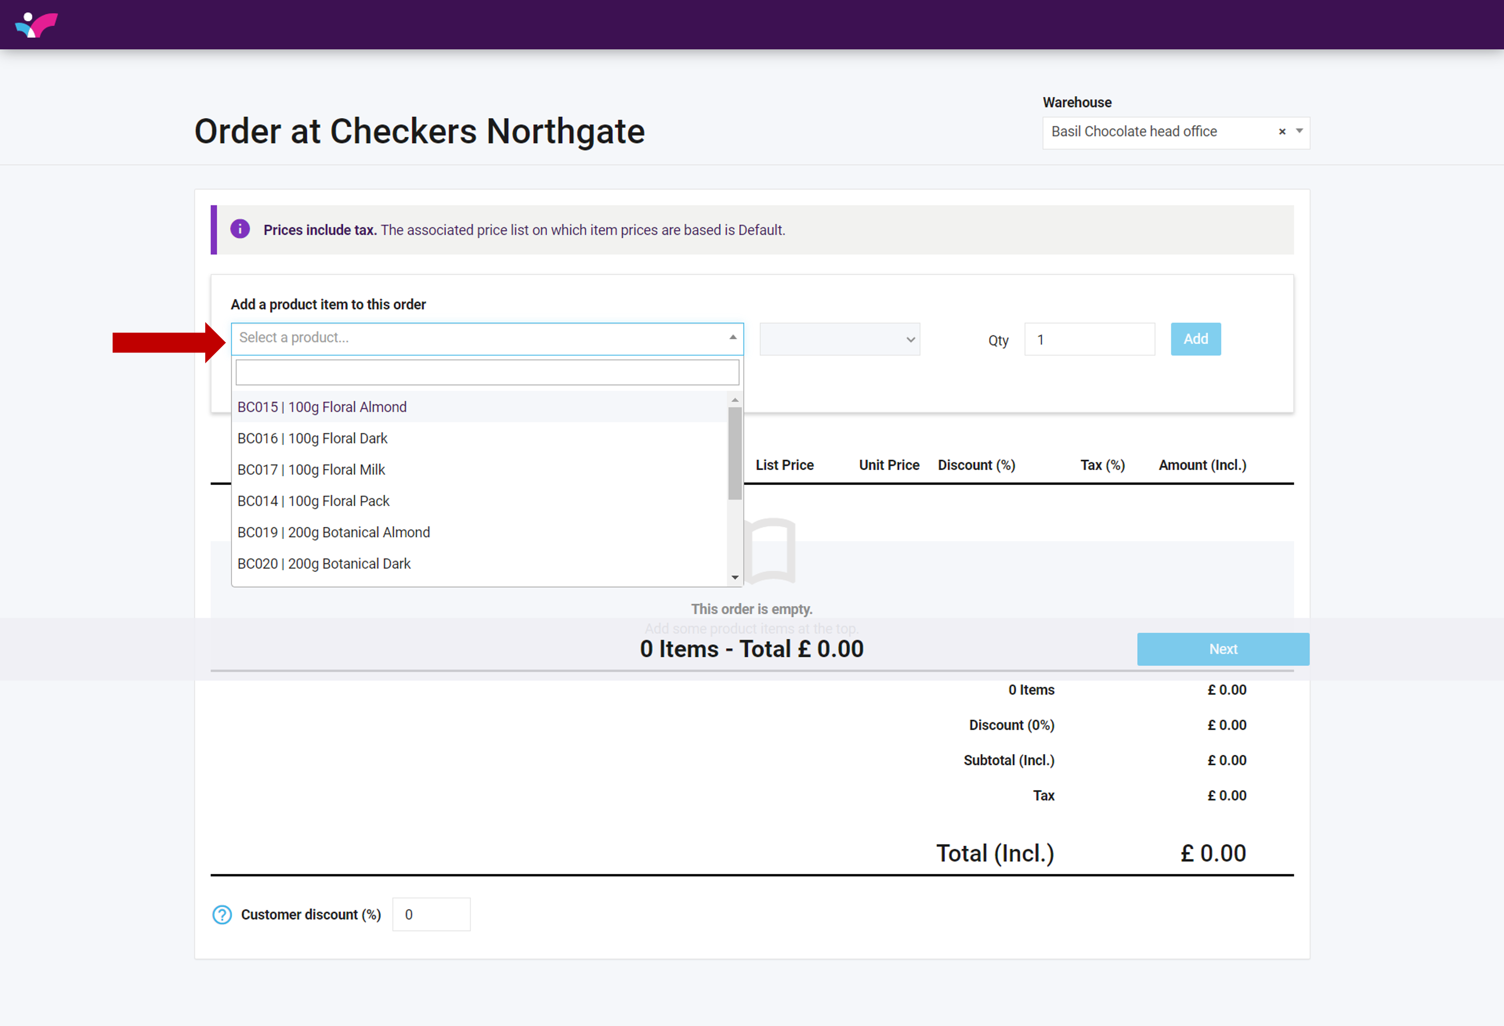Click the Add button
This screenshot has height=1026, width=1504.
coord(1195,339)
